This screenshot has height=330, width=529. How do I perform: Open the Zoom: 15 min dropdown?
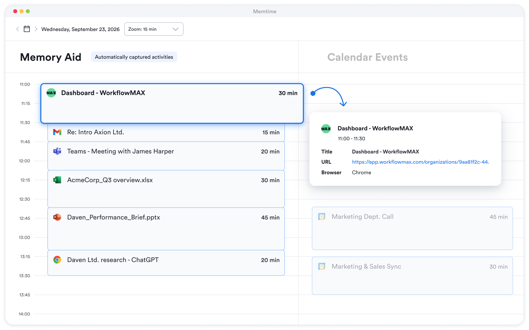coord(154,29)
